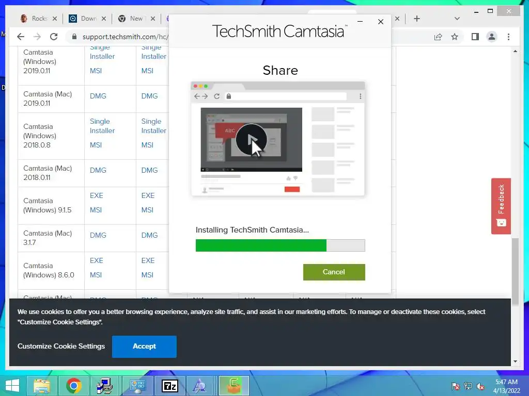Open Camtasia installer taskbar icon
Image resolution: width=529 pixels, height=396 pixels.
(x=234, y=386)
